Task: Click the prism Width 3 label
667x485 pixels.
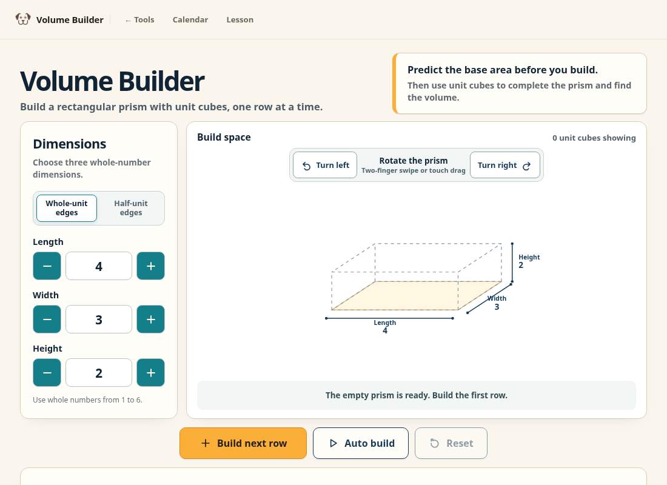Action: [497, 303]
